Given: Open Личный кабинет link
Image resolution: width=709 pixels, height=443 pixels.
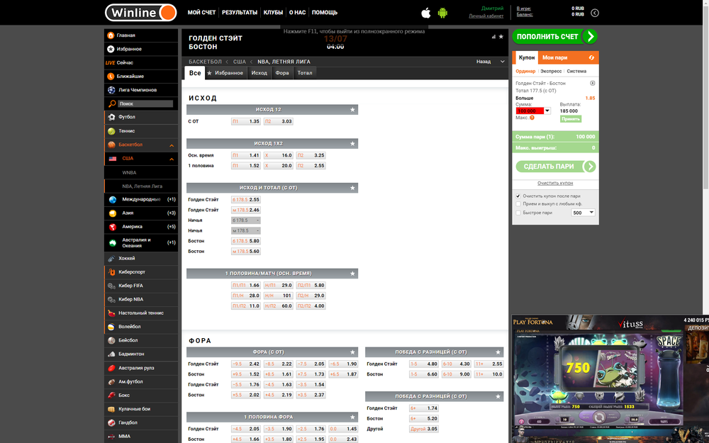Looking at the screenshot, I should pyautogui.click(x=486, y=16).
